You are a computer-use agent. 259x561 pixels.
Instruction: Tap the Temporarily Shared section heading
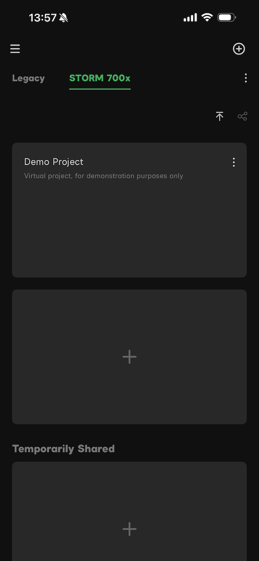(x=63, y=448)
